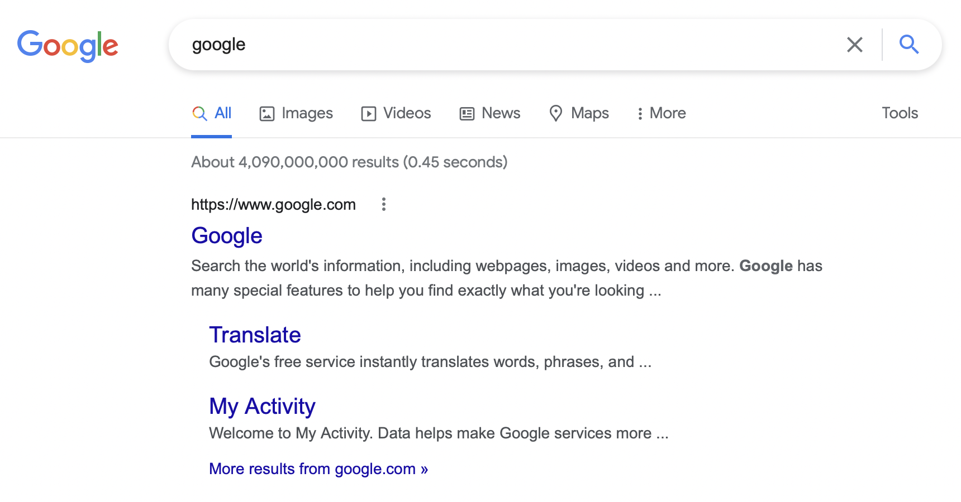Image resolution: width=961 pixels, height=502 pixels.
Task: Switch to the Videos tab
Action: 396,113
